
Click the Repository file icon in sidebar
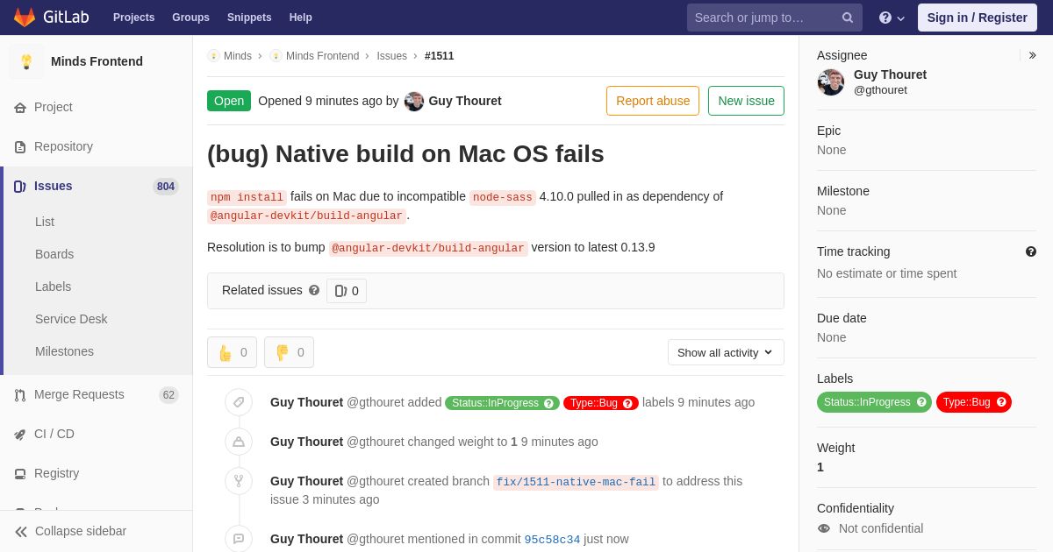click(20, 146)
